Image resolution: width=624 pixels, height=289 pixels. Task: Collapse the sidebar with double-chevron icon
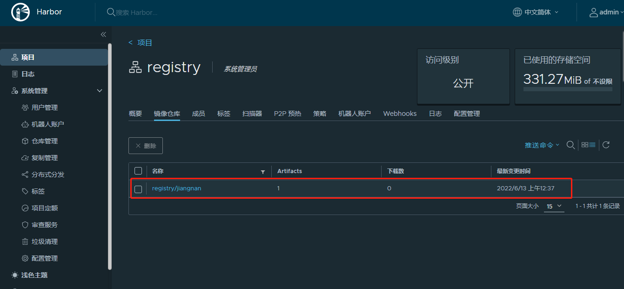[x=103, y=34]
